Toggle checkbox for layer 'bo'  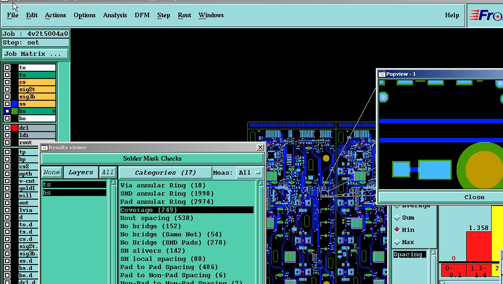[7, 118]
